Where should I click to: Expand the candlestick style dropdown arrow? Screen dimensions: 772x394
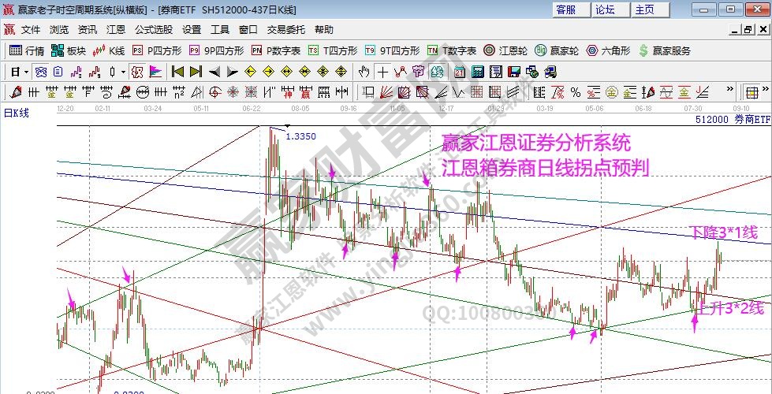click(x=122, y=72)
